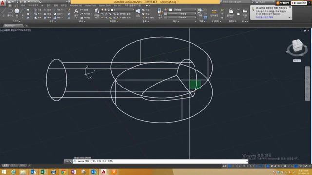The height and width of the screenshot is (175, 312).
Task: Close the command line with X button
Action: [x=67, y=162]
